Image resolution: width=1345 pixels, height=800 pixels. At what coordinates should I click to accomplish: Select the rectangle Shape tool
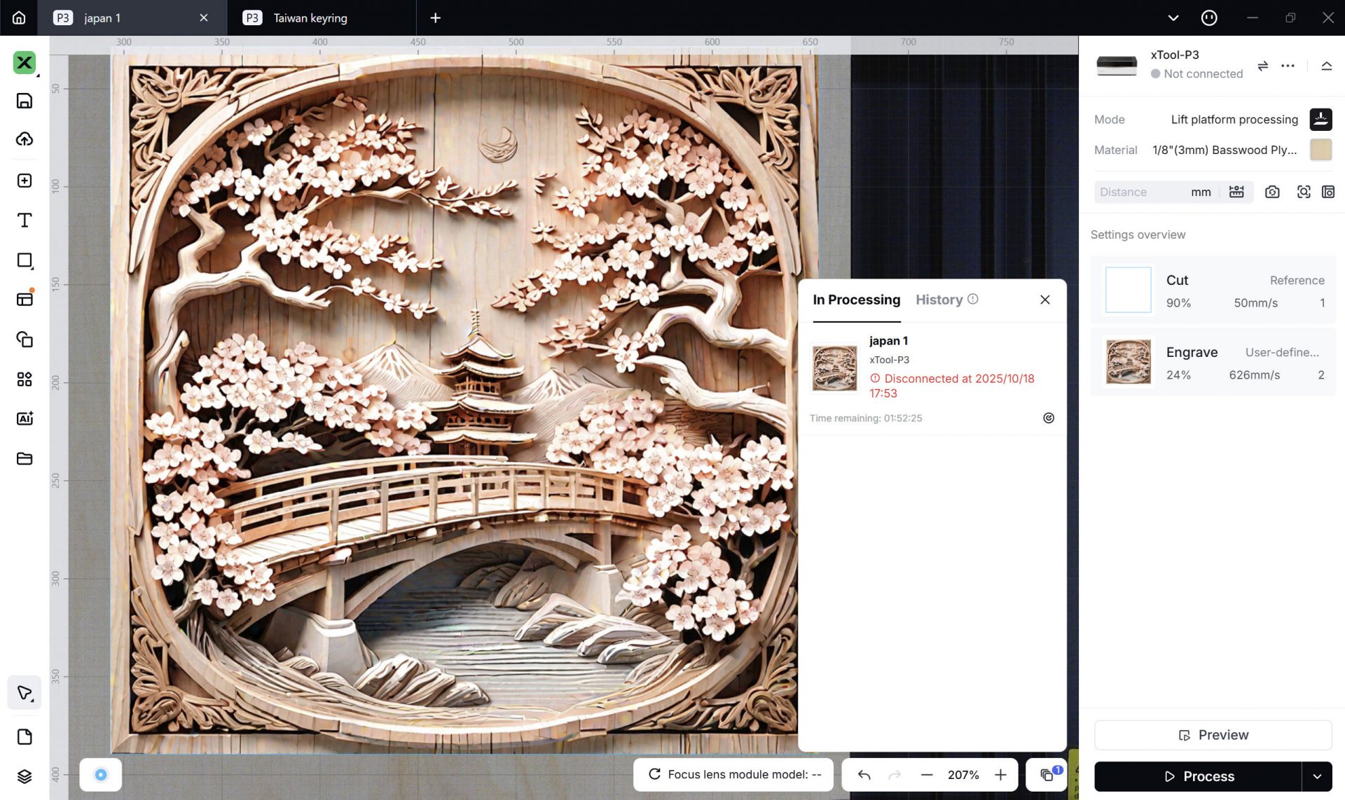click(25, 260)
